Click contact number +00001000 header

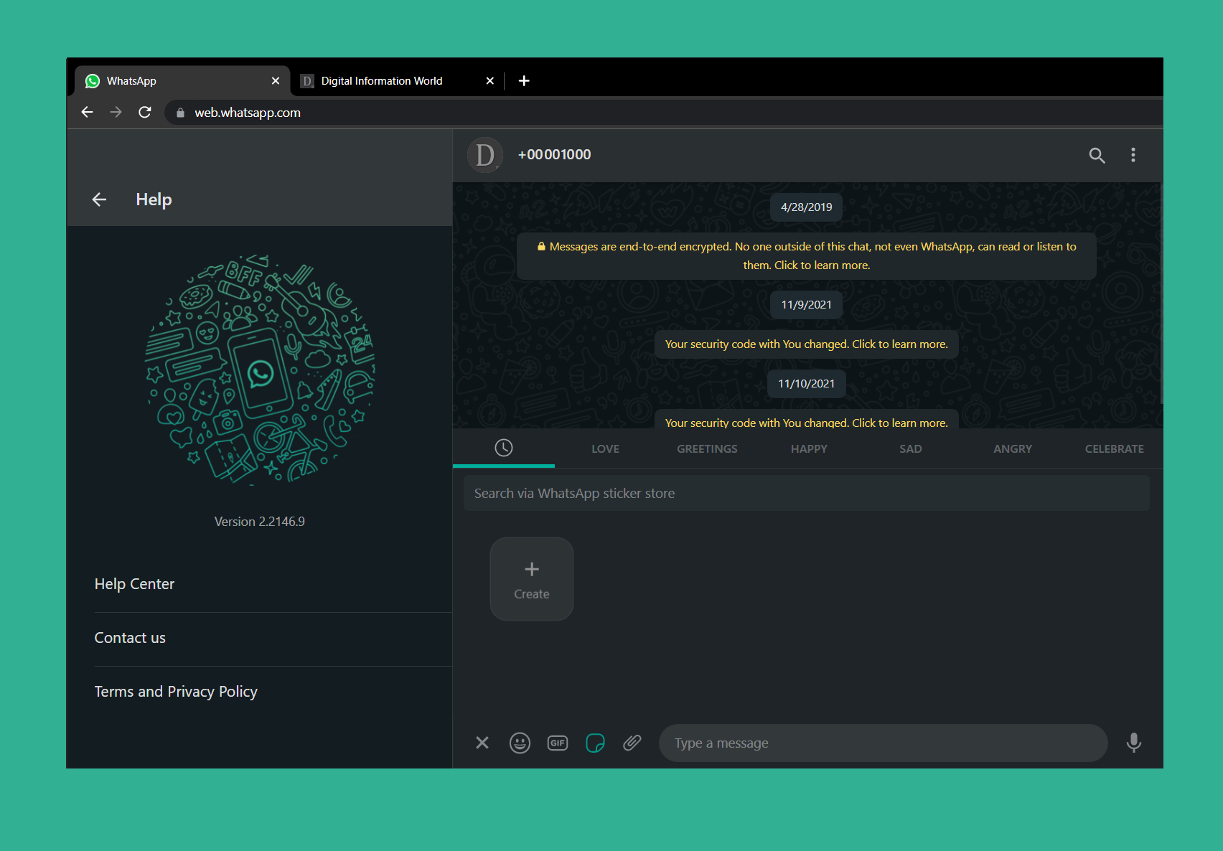pos(555,155)
